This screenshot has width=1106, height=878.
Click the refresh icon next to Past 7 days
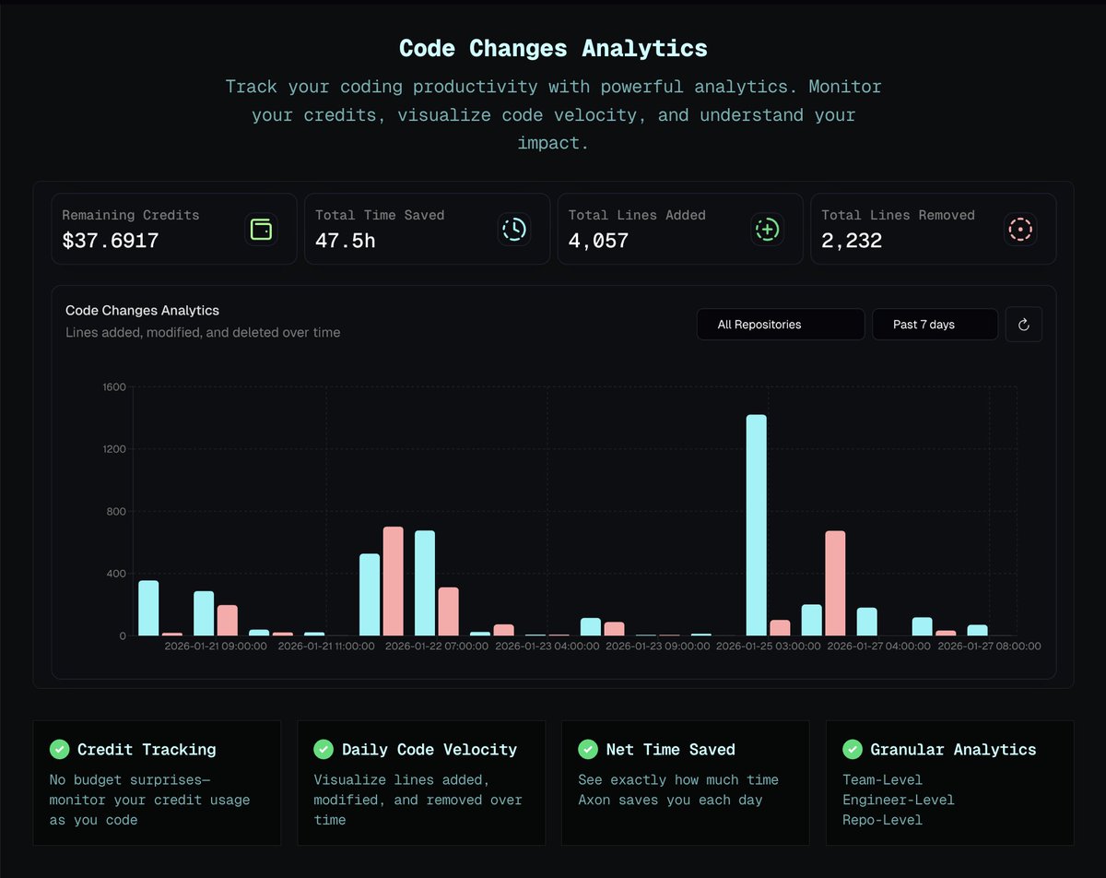pyautogui.click(x=1023, y=324)
